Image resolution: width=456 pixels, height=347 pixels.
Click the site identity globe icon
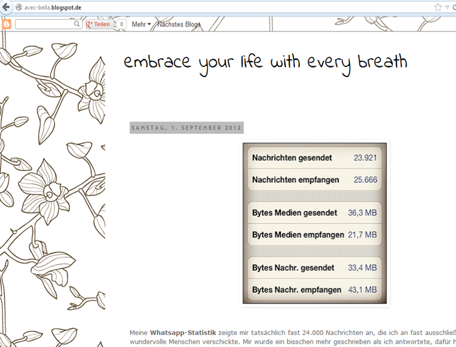point(18,8)
